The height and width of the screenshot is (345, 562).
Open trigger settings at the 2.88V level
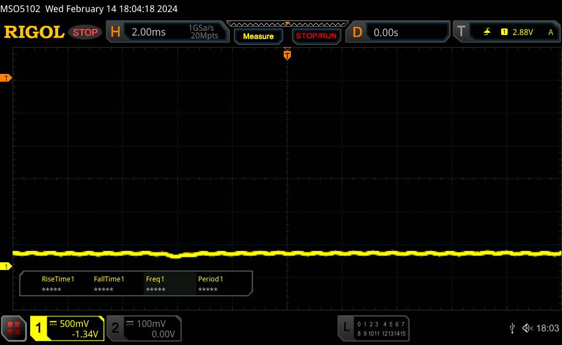(522, 32)
